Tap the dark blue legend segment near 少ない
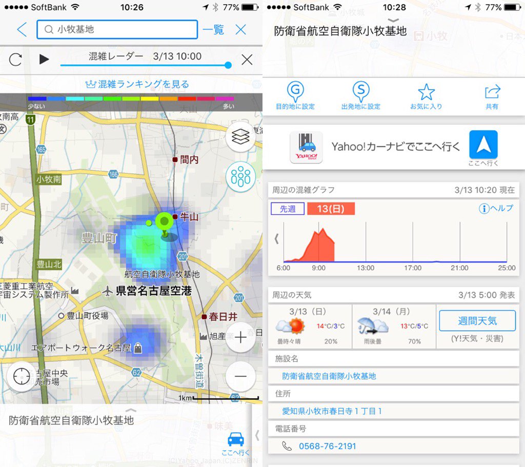 point(37,99)
